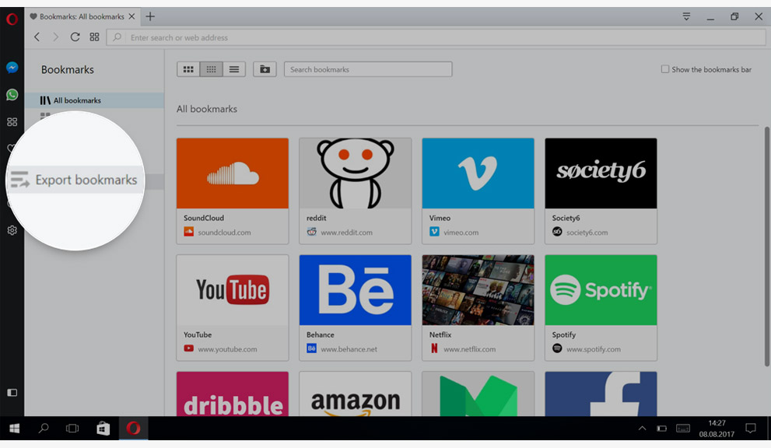Open the Speed Dial sidebar icon
The image size is (771, 448).
[12, 121]
